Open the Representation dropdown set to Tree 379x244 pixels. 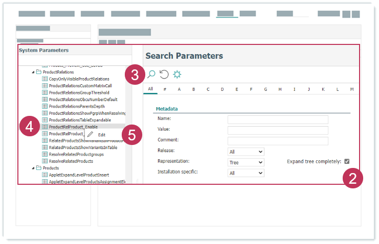click(x=246, y=162)
